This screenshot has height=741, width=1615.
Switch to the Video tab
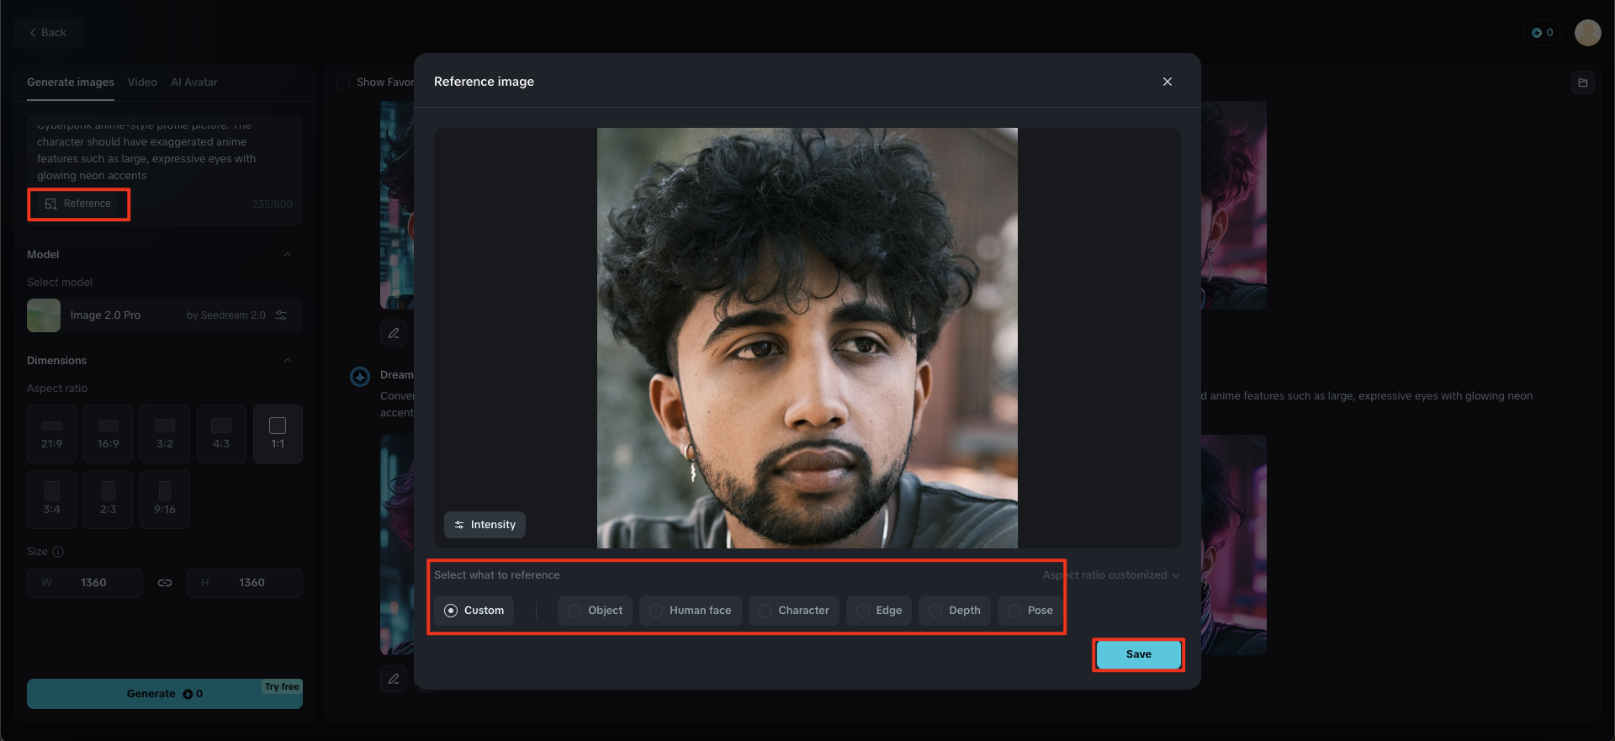click(142, 82)
